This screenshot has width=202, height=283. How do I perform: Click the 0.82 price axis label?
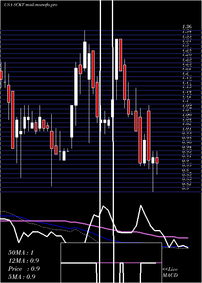(187, 184)
